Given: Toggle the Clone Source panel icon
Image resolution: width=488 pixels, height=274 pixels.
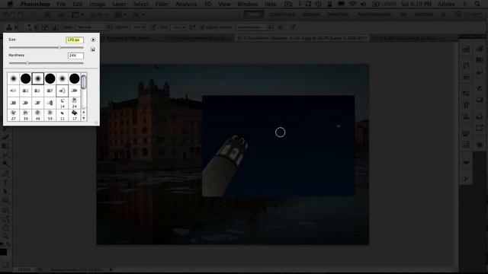Looking at the screenshot, I should 56,27.
